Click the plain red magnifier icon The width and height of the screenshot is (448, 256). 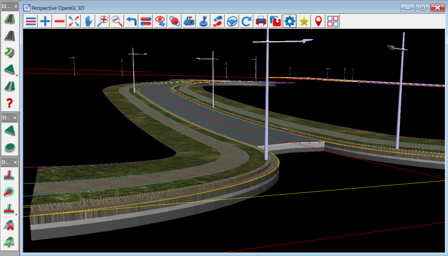[117, 21]
